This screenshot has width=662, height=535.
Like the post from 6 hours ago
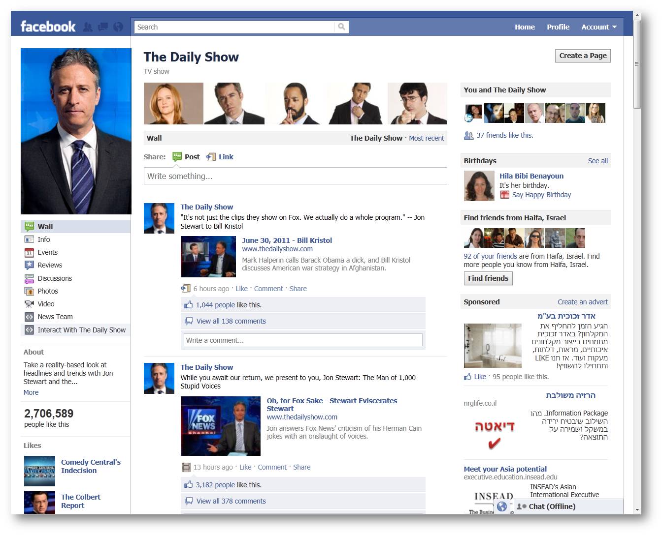point(241,289)
